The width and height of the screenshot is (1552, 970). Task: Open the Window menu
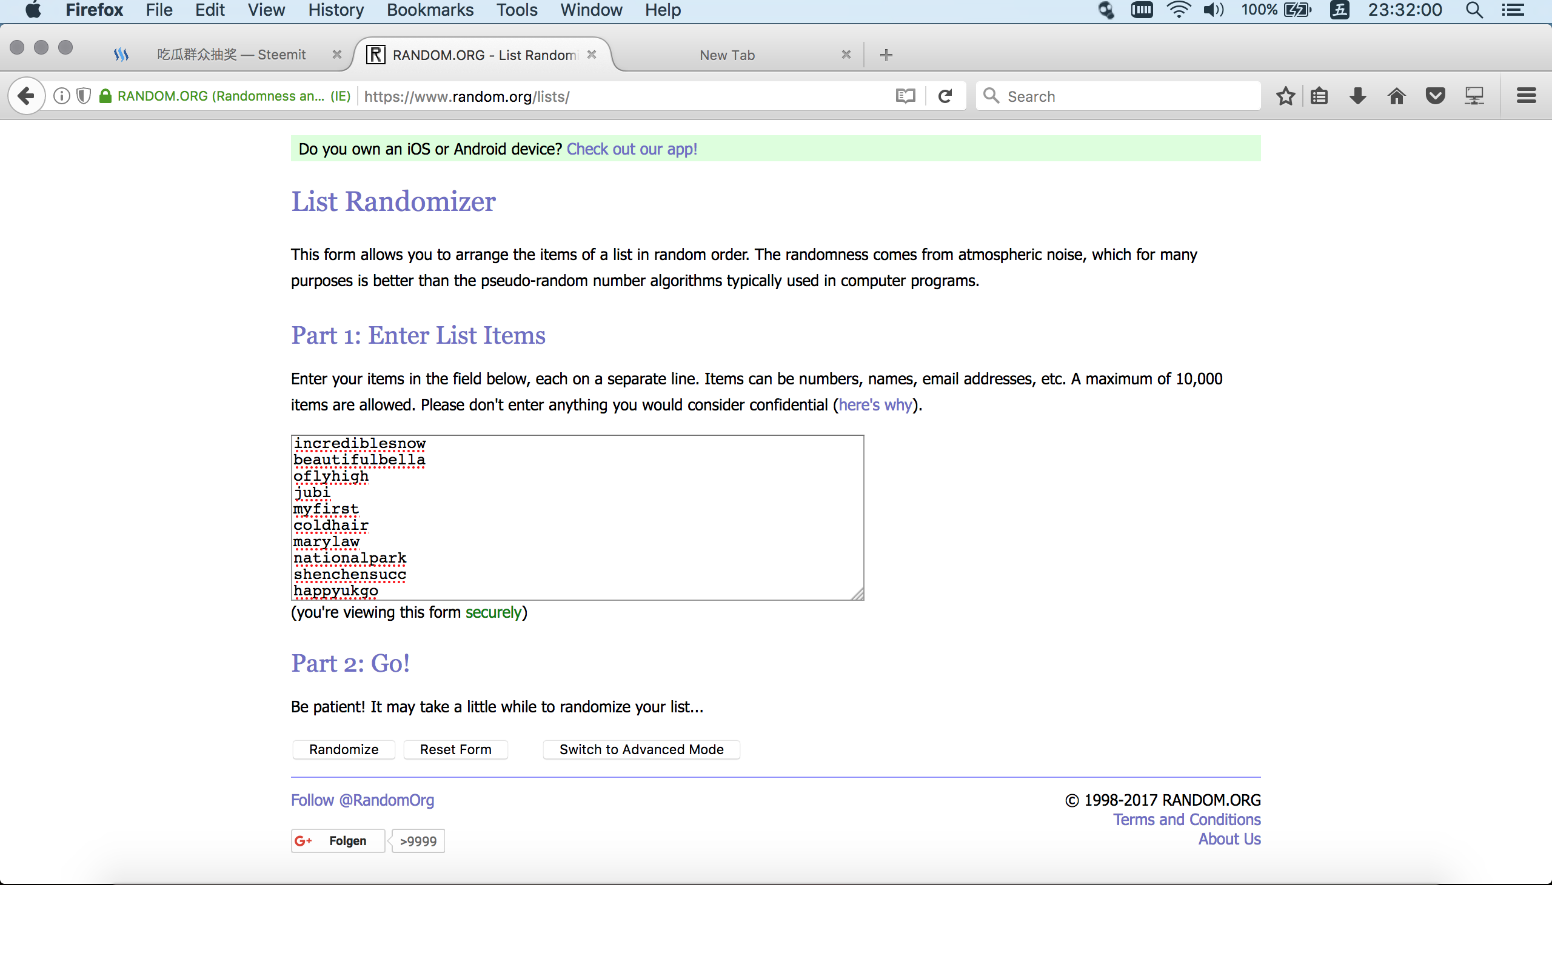coord(590,10)
